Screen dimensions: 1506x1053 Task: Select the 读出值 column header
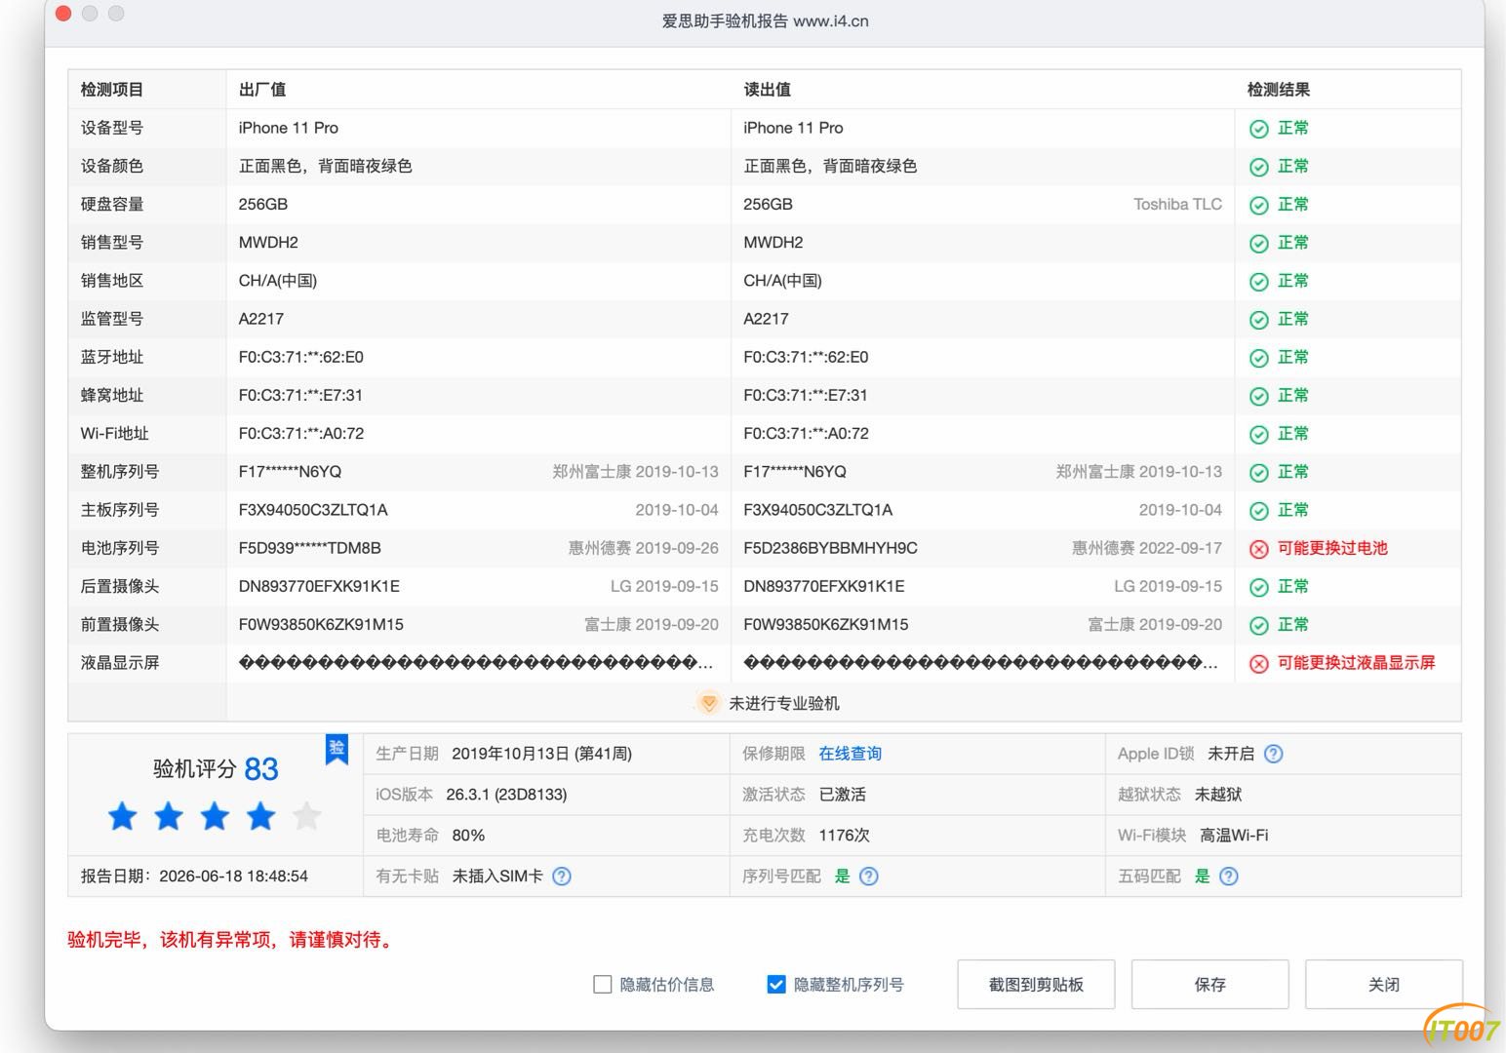click(x=768, y=90)
